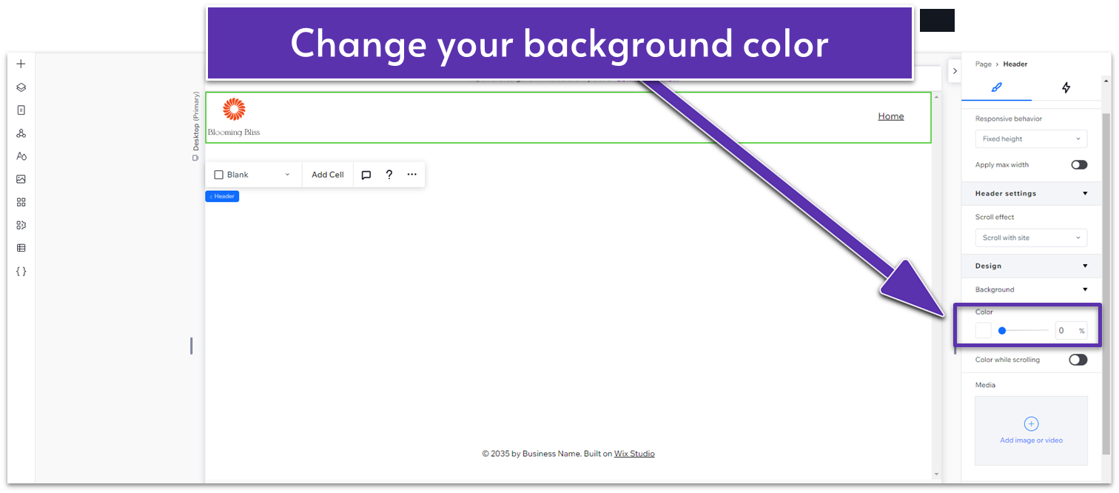
Task: Click the help question mark icon
Action: tap(389, 175)
